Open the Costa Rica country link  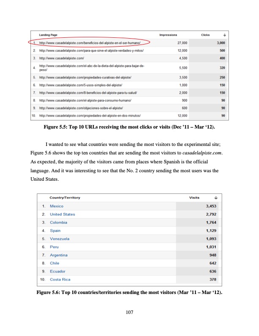coord(60,280)
